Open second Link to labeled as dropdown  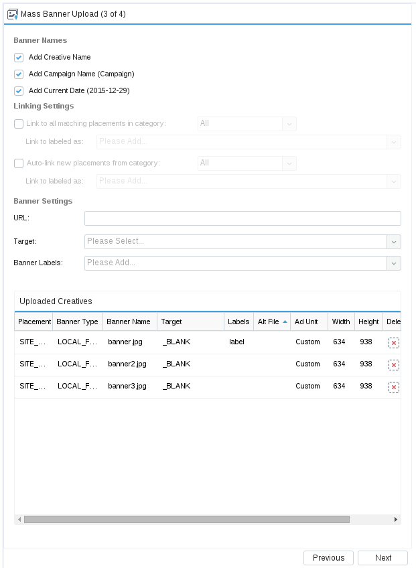[393, 182]
